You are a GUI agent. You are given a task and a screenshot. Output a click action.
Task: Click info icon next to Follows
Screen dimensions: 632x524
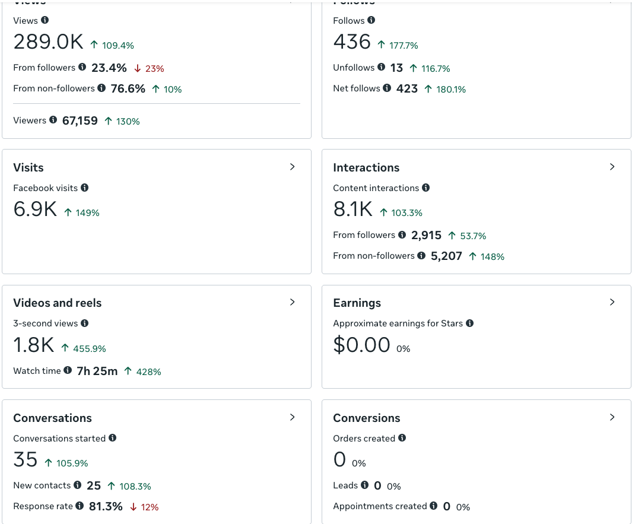(x=371, y=20)
